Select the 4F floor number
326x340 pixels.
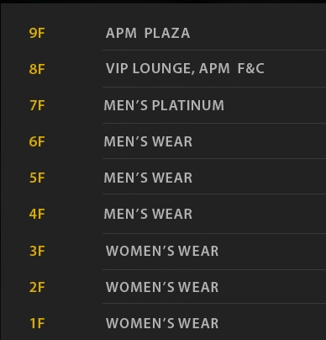click(x=37, y=214)
